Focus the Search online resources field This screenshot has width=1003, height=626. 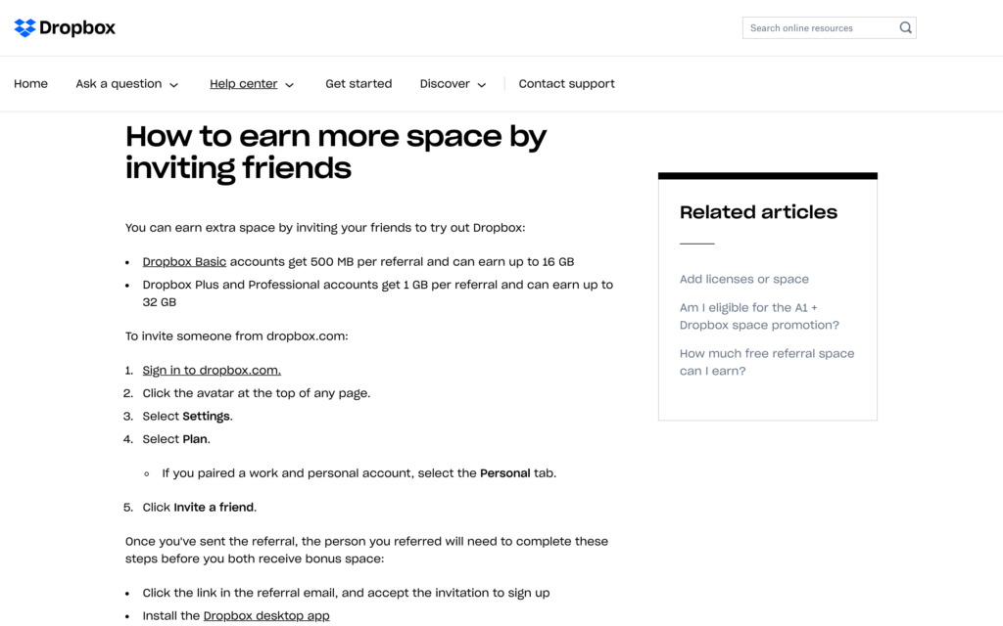829,28
